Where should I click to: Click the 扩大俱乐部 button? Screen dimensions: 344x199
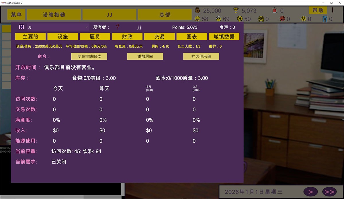tap(201, 56)
